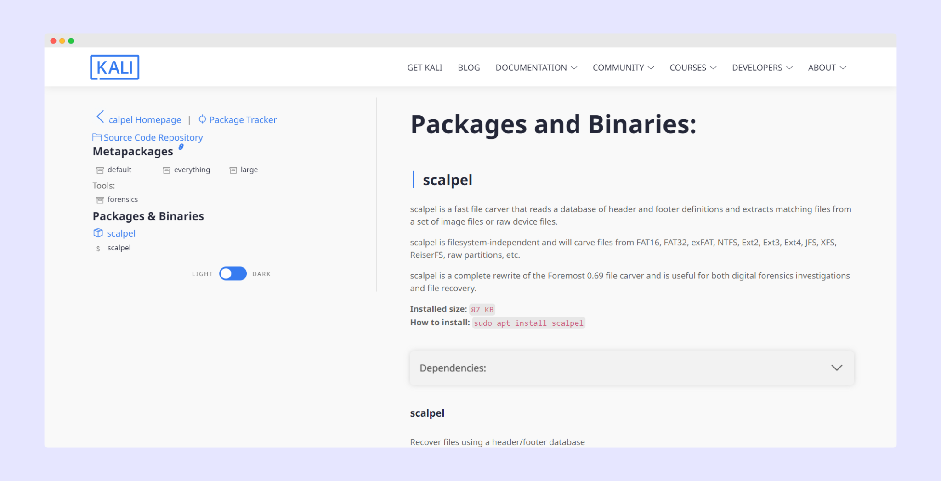Open the Documentation dropdown menu

tap(536, 68)
